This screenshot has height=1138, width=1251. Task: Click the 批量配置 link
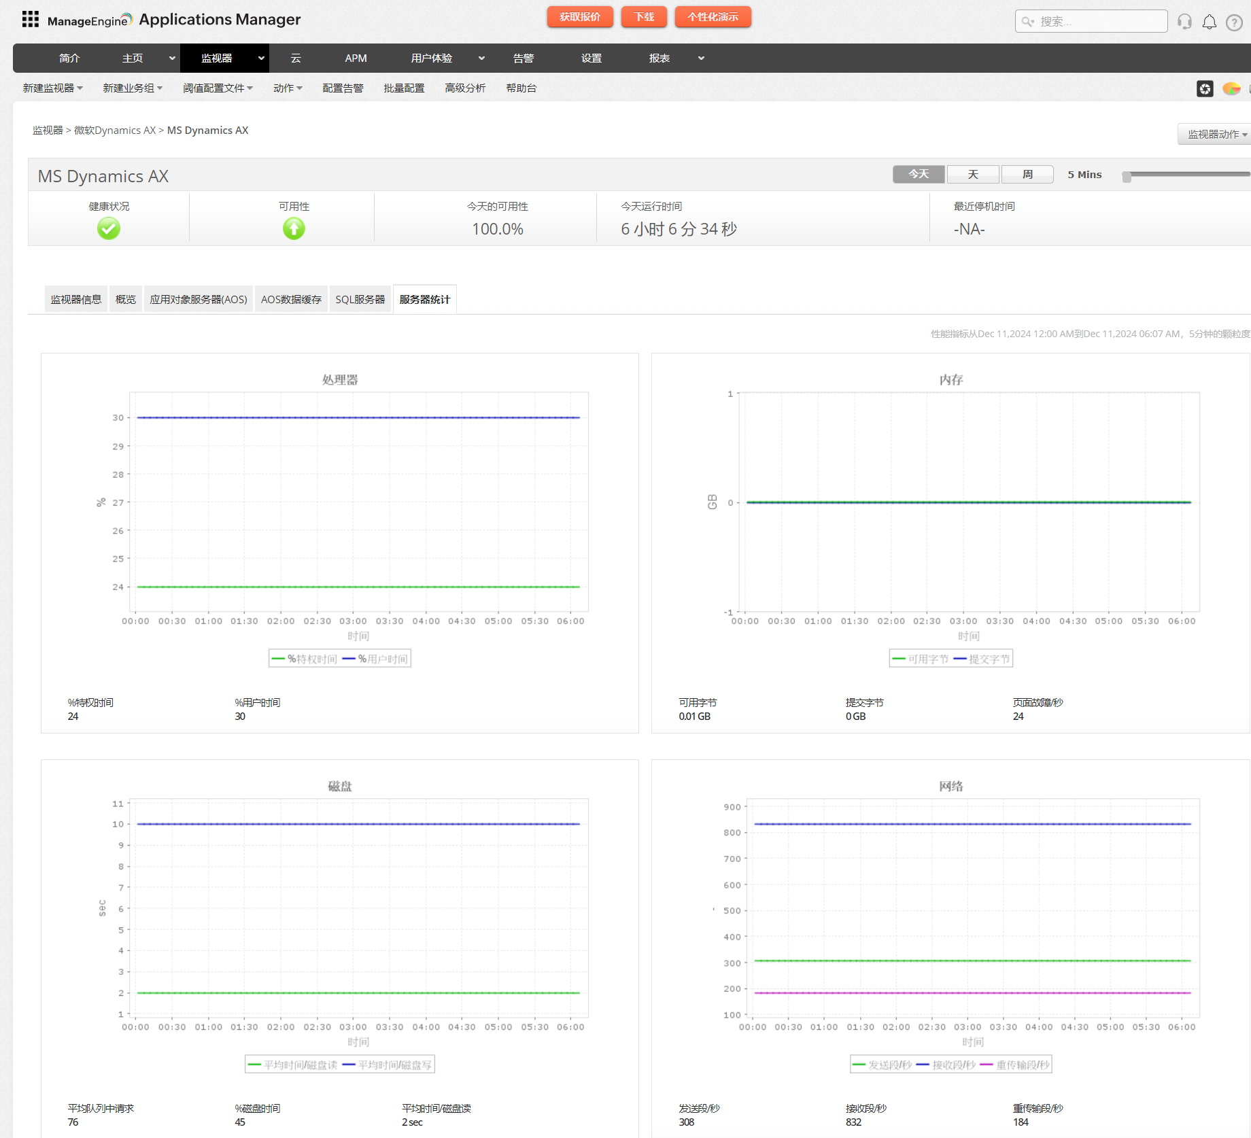tap(404, 88)
